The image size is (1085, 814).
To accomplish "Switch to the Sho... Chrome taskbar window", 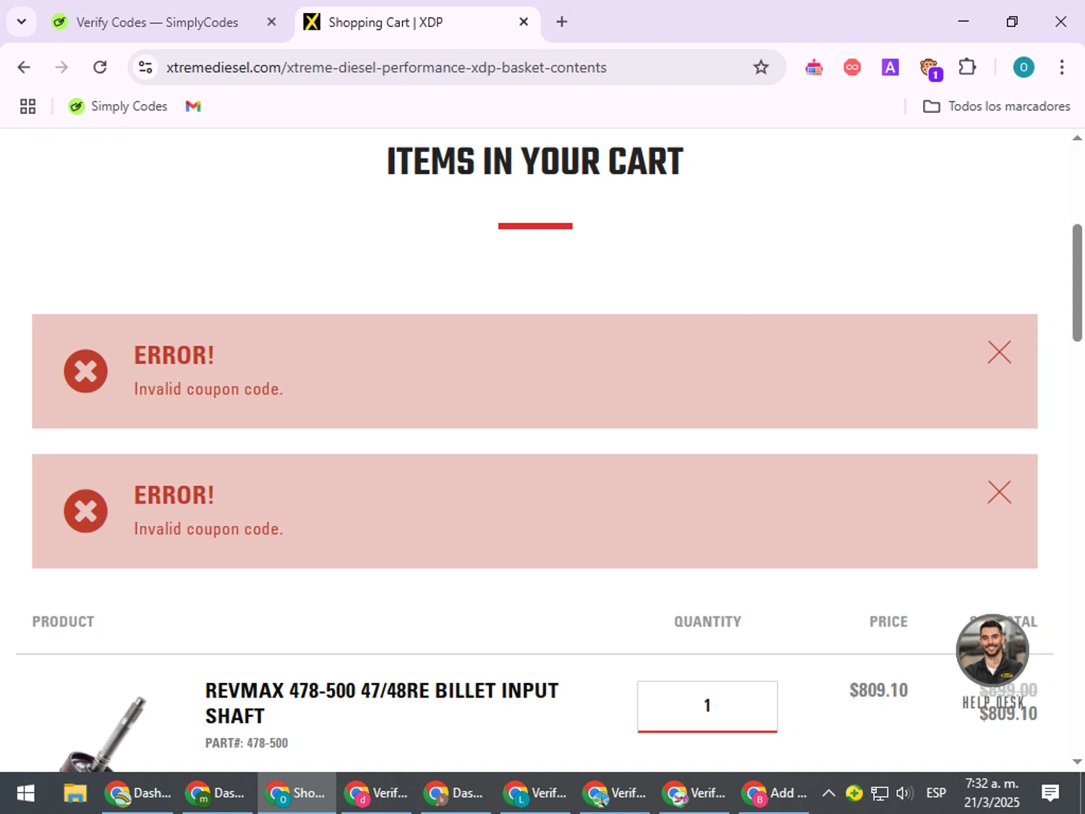I will point(297,793).
